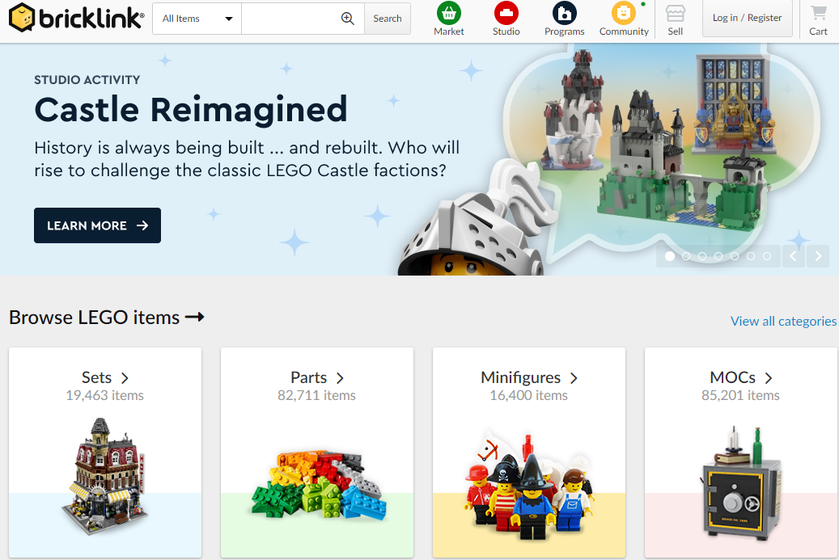Select the third carousel dot
This screenshot has height=560, width=839.
pos(702,256)
